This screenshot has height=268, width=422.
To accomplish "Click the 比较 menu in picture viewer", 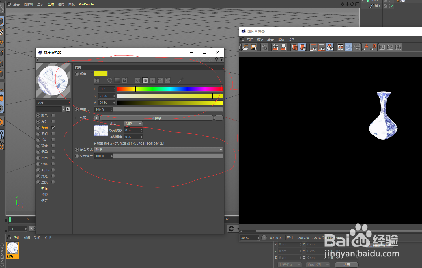I will pyautogui.click(x=281, y=39).
